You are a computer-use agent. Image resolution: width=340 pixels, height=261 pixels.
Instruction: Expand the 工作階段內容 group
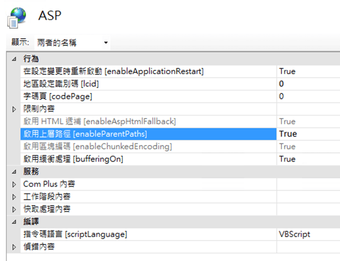14,197
